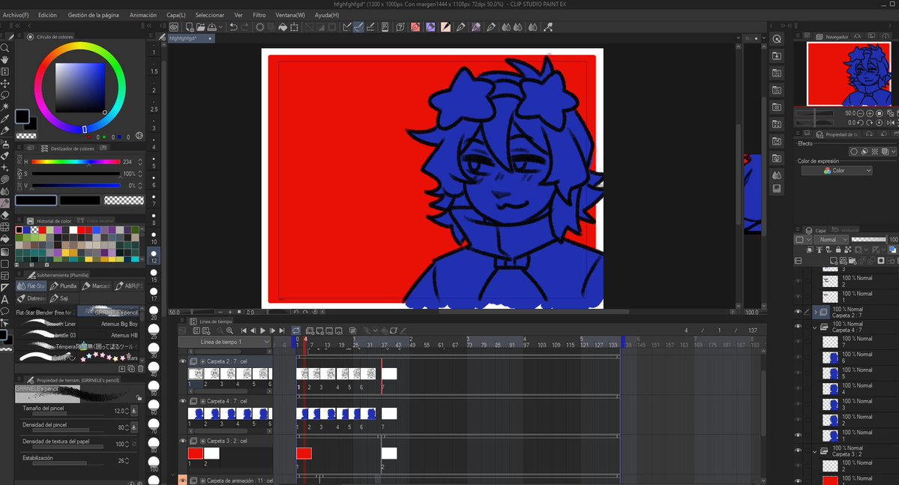Select the Flat-Sta sub tool

[31, 286]
